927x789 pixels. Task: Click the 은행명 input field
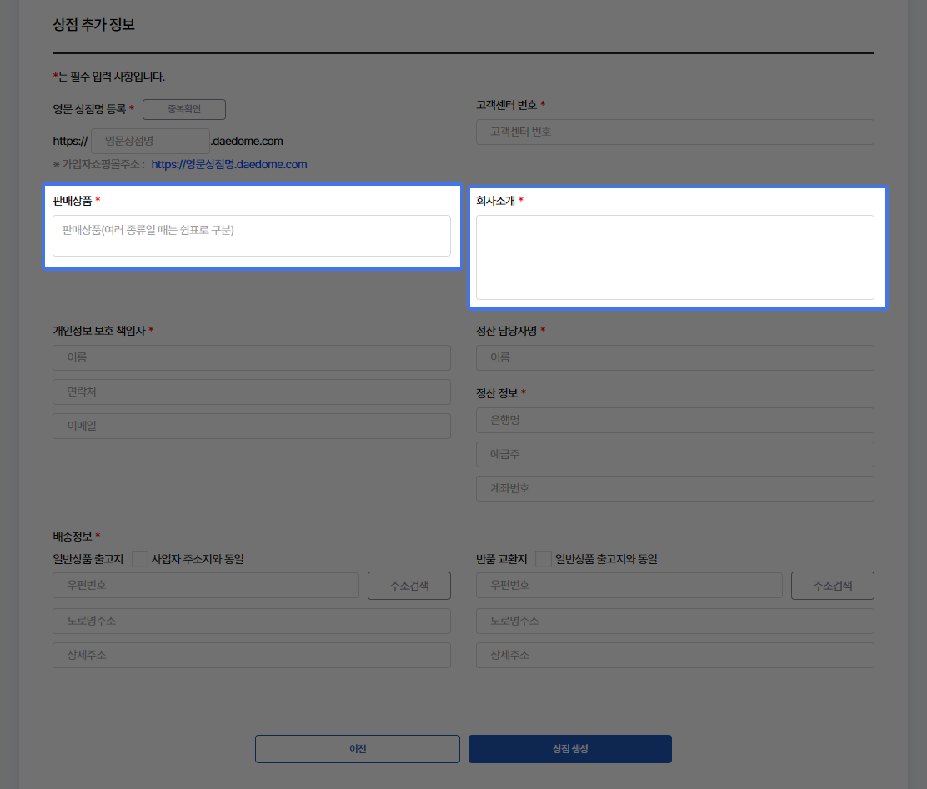674,420
